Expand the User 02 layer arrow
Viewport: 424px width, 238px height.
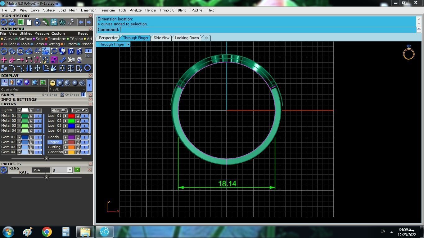65,121
